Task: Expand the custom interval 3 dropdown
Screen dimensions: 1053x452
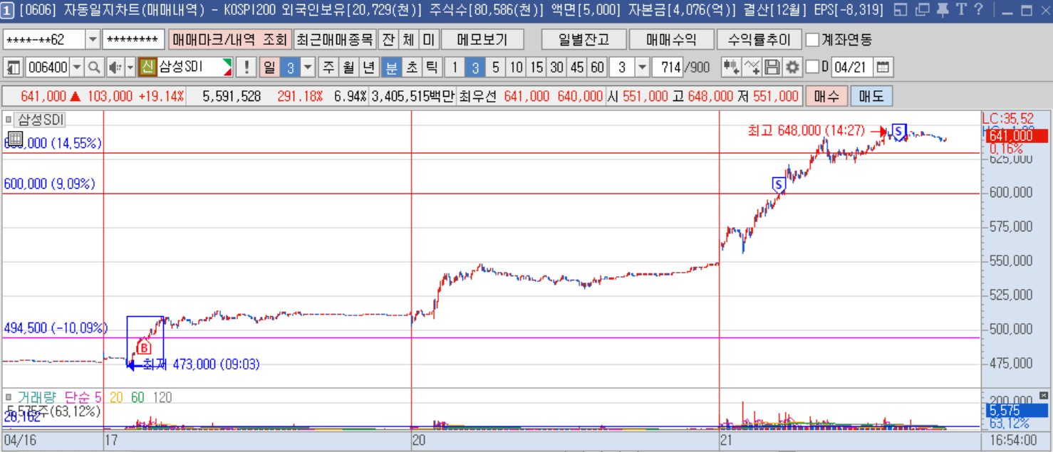Action: 641,68
